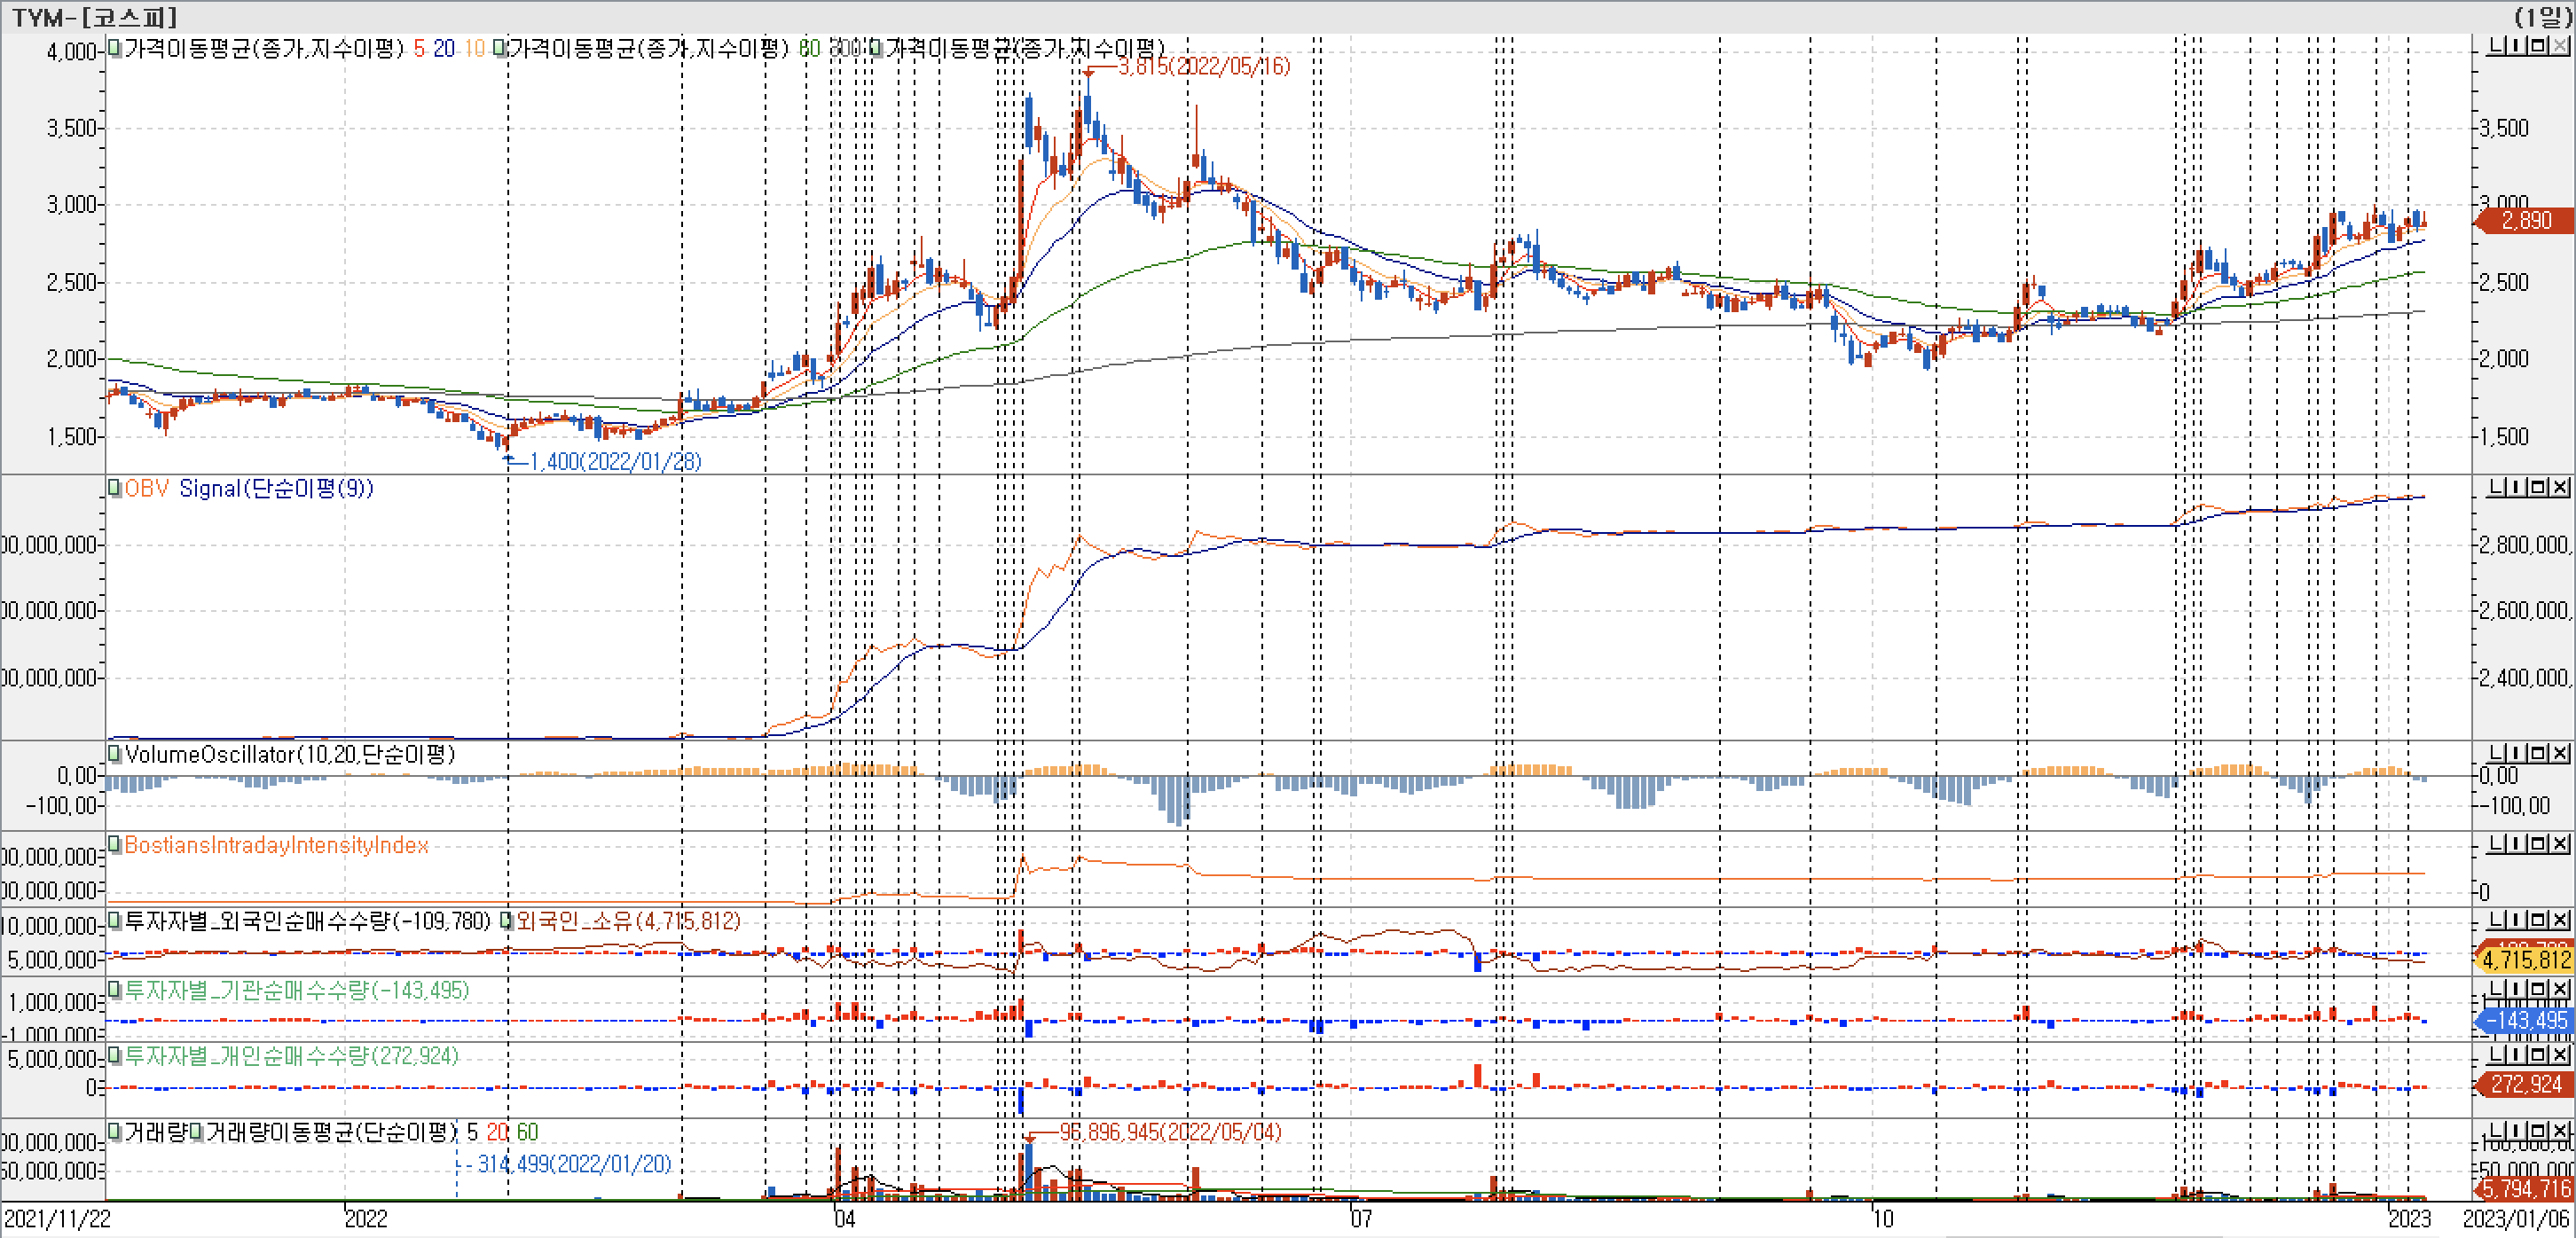Screen dimensions: 2576x1238
Task: Toggle the OBV indicator checkbox
Action: pyautogui.click(x=115, y=488)
